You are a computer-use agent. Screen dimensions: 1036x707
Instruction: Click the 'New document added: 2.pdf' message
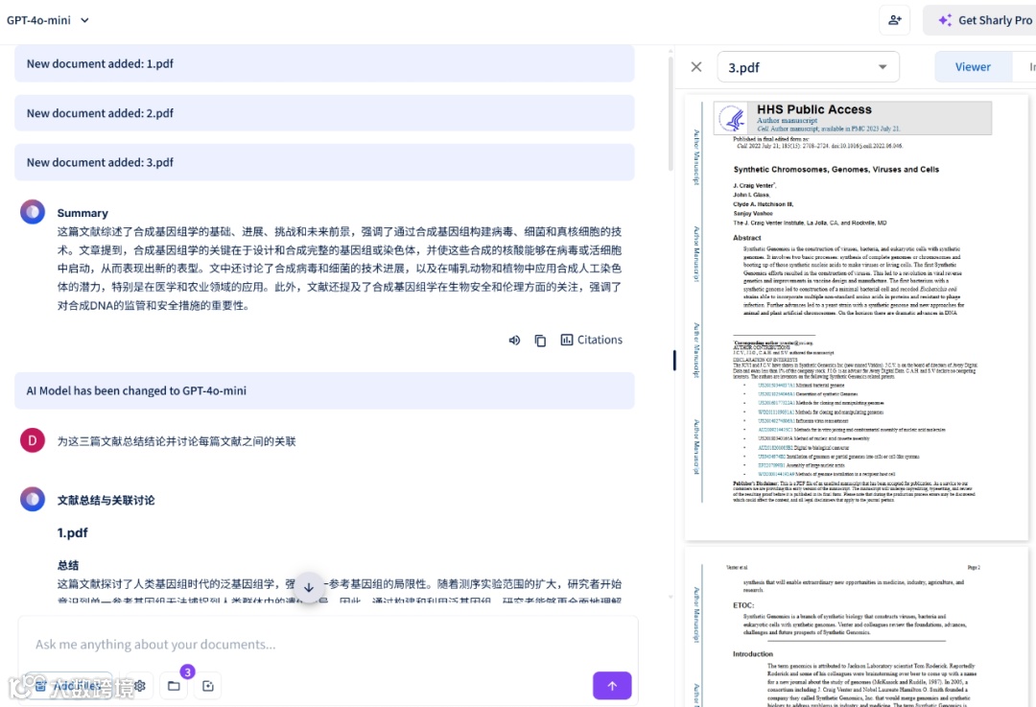click(324, 113)
